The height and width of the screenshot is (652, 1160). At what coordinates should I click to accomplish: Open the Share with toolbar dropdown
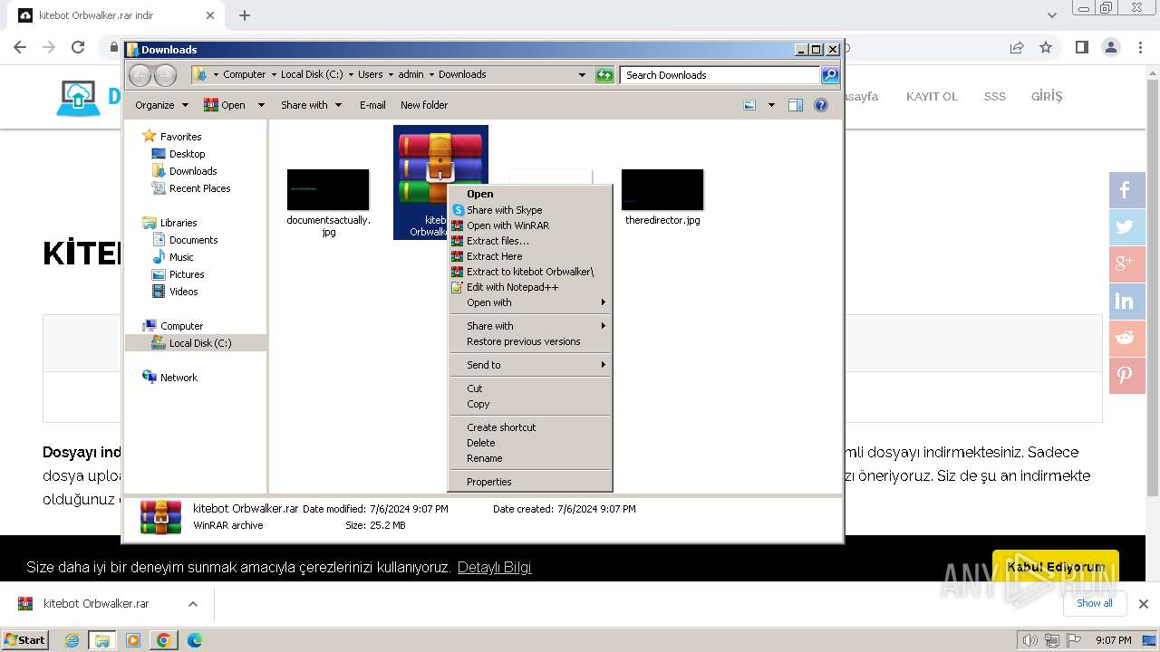tap(311, 105)
